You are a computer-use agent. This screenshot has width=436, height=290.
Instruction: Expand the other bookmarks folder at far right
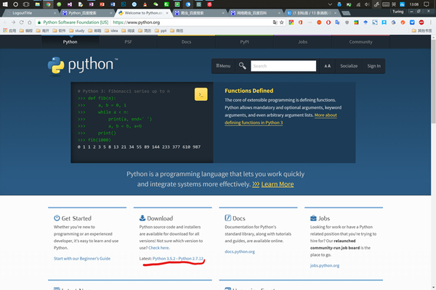tap(421, 30)
